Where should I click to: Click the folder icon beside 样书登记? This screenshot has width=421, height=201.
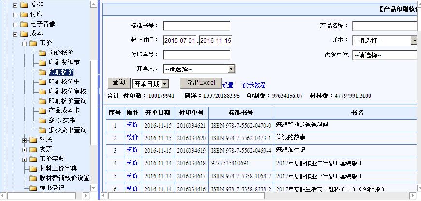coord(33,188)
